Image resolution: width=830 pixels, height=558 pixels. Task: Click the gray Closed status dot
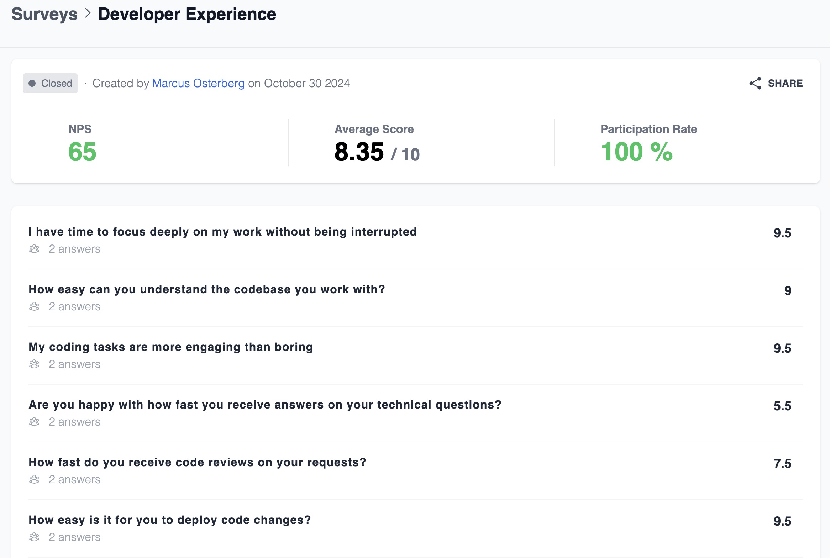tap(32, 83)
